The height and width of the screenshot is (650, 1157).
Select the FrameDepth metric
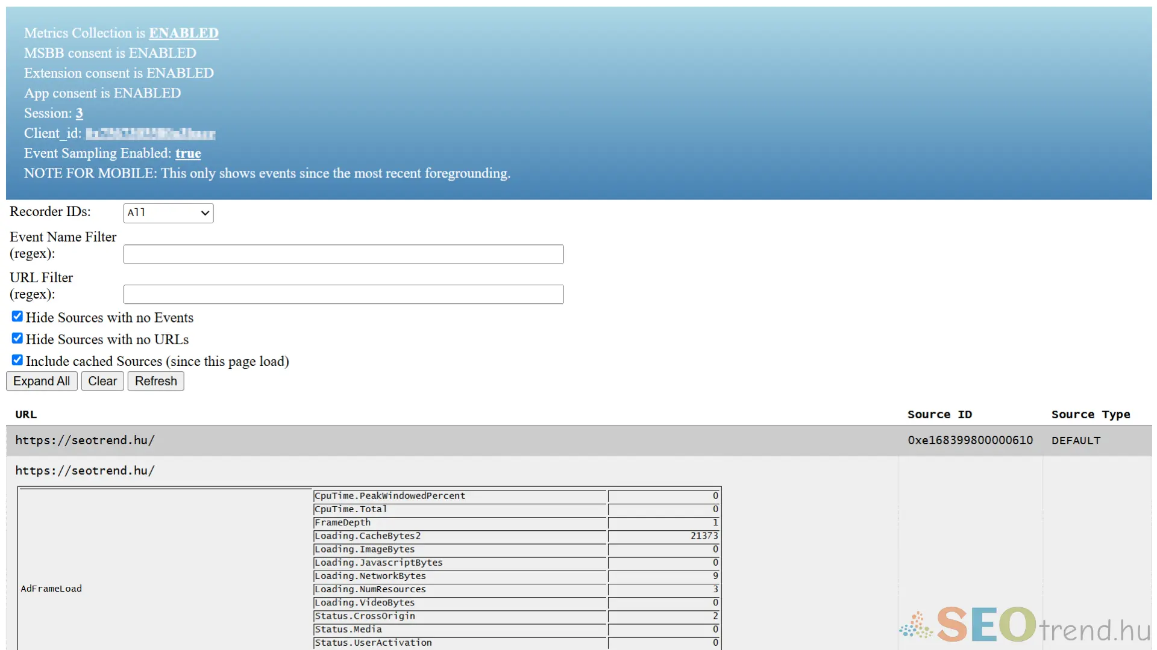342,522
